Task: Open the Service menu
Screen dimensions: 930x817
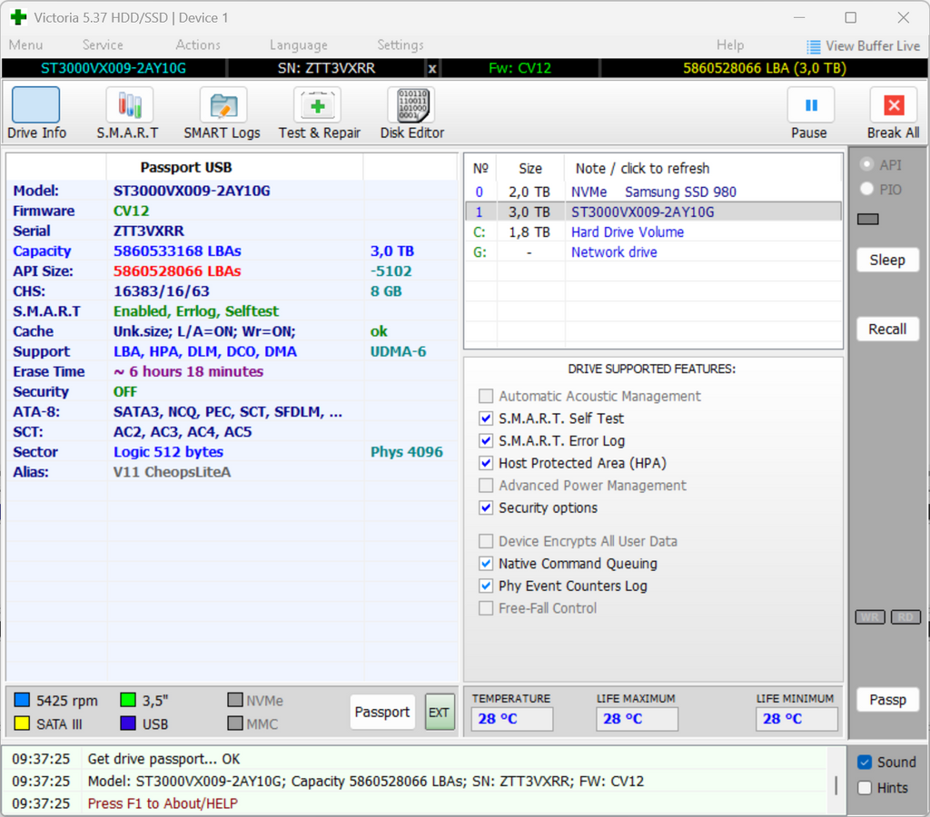Action: point(103,45)
